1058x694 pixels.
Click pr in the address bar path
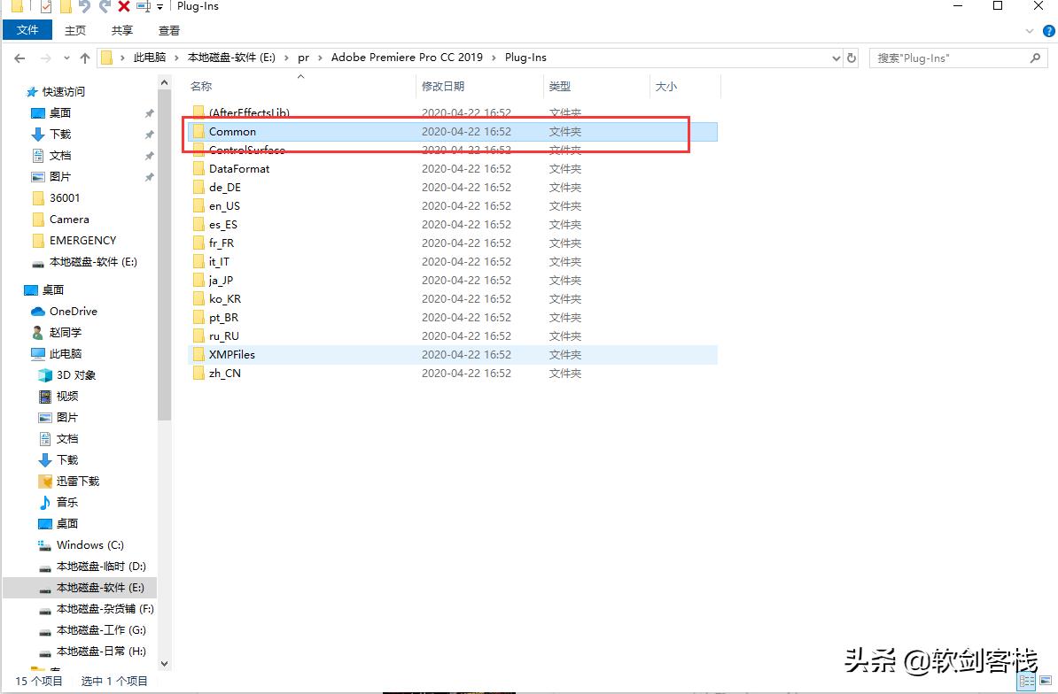coord(304,58)
